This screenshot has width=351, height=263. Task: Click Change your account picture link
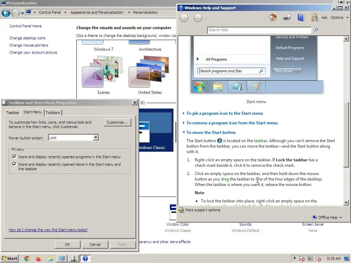click(x=33, y=52)
